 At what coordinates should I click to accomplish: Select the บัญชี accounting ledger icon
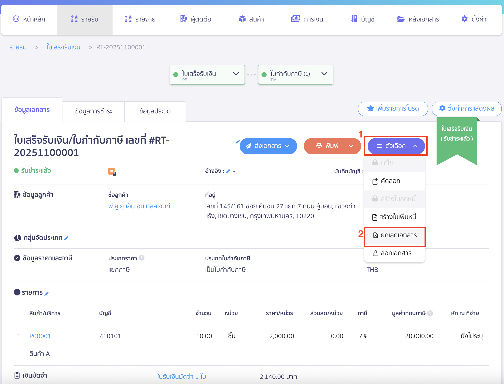[x=354, y=19]
